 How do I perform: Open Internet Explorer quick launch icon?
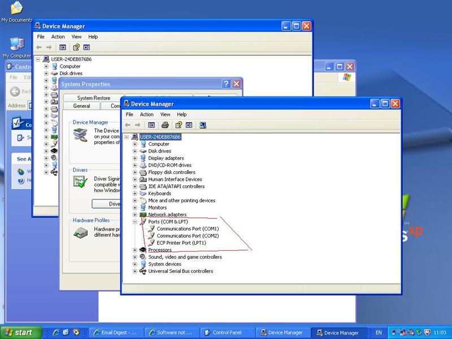pos(56,332)
